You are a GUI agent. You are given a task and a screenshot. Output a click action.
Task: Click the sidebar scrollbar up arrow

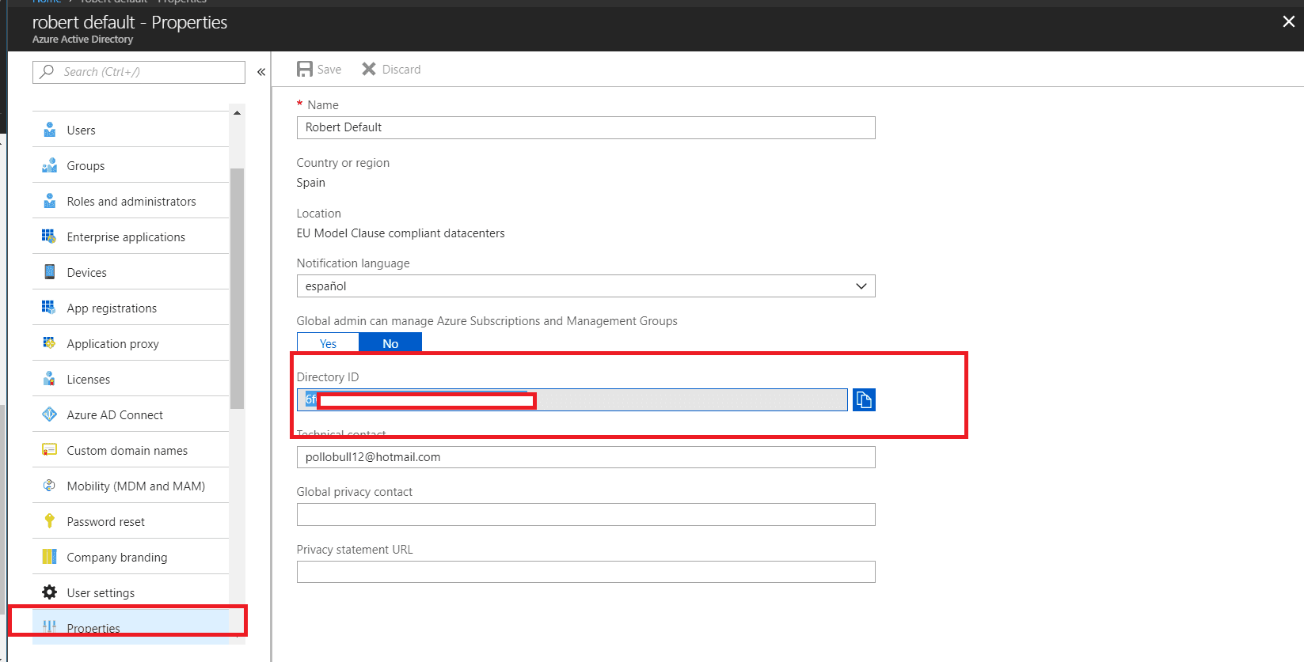point(237,112)
